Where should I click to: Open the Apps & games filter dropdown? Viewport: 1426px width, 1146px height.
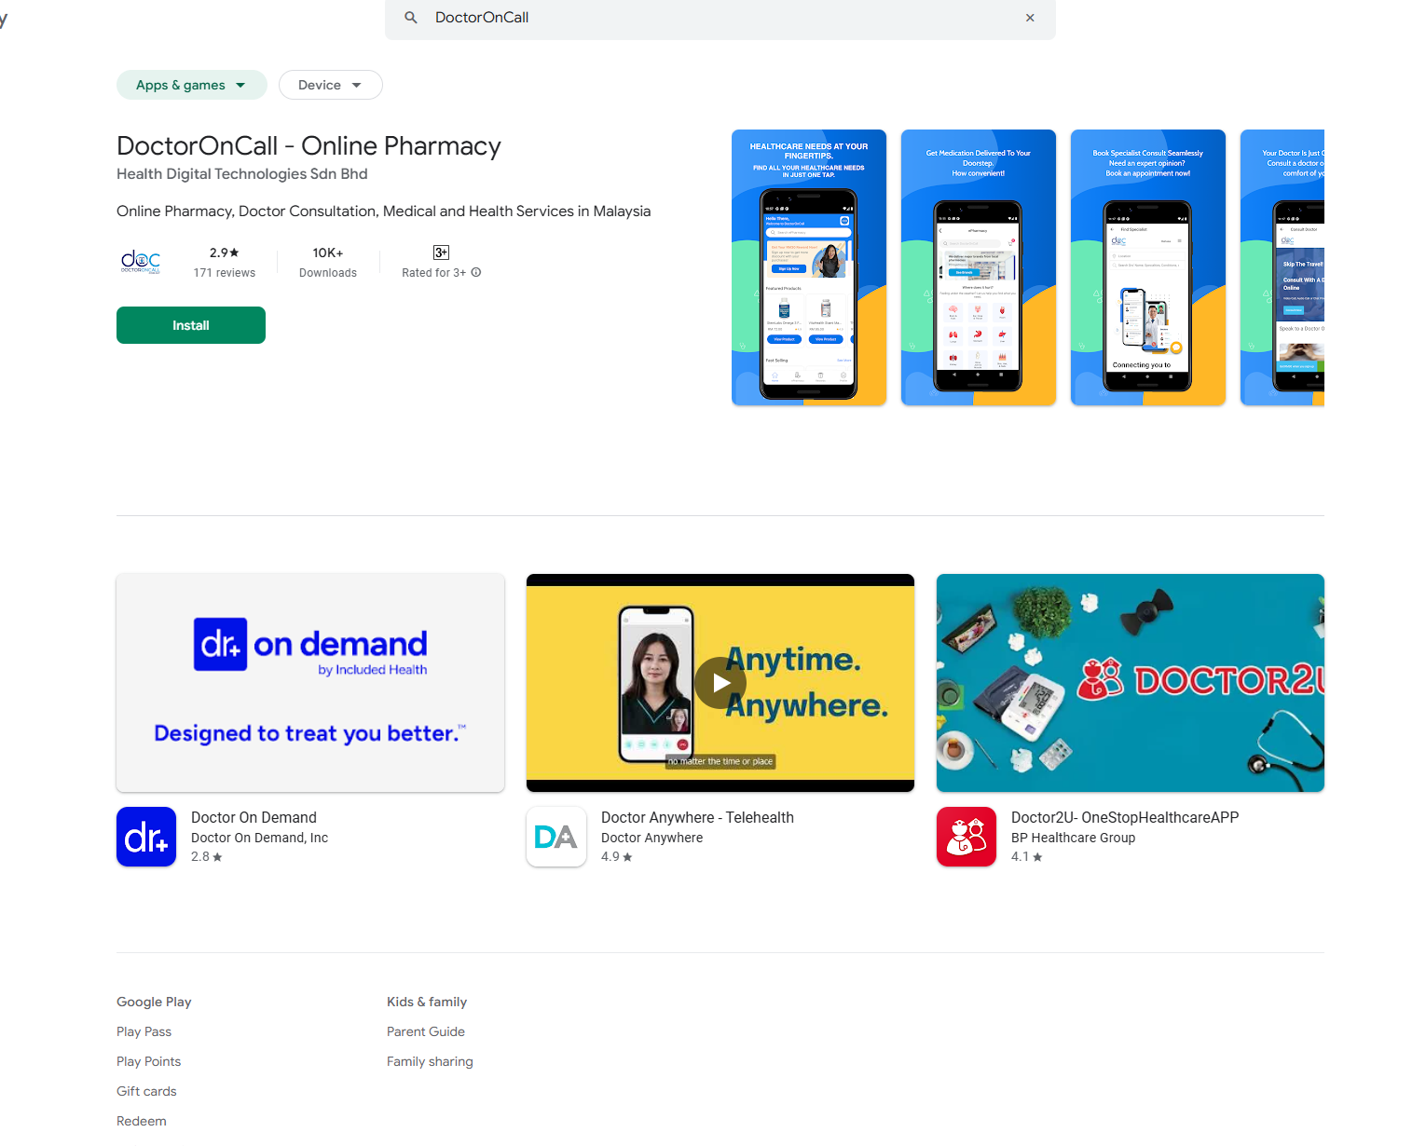point(192,85)
